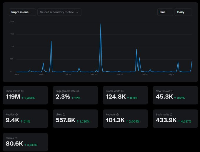Open the Daily interval selector

pos(183,12)
